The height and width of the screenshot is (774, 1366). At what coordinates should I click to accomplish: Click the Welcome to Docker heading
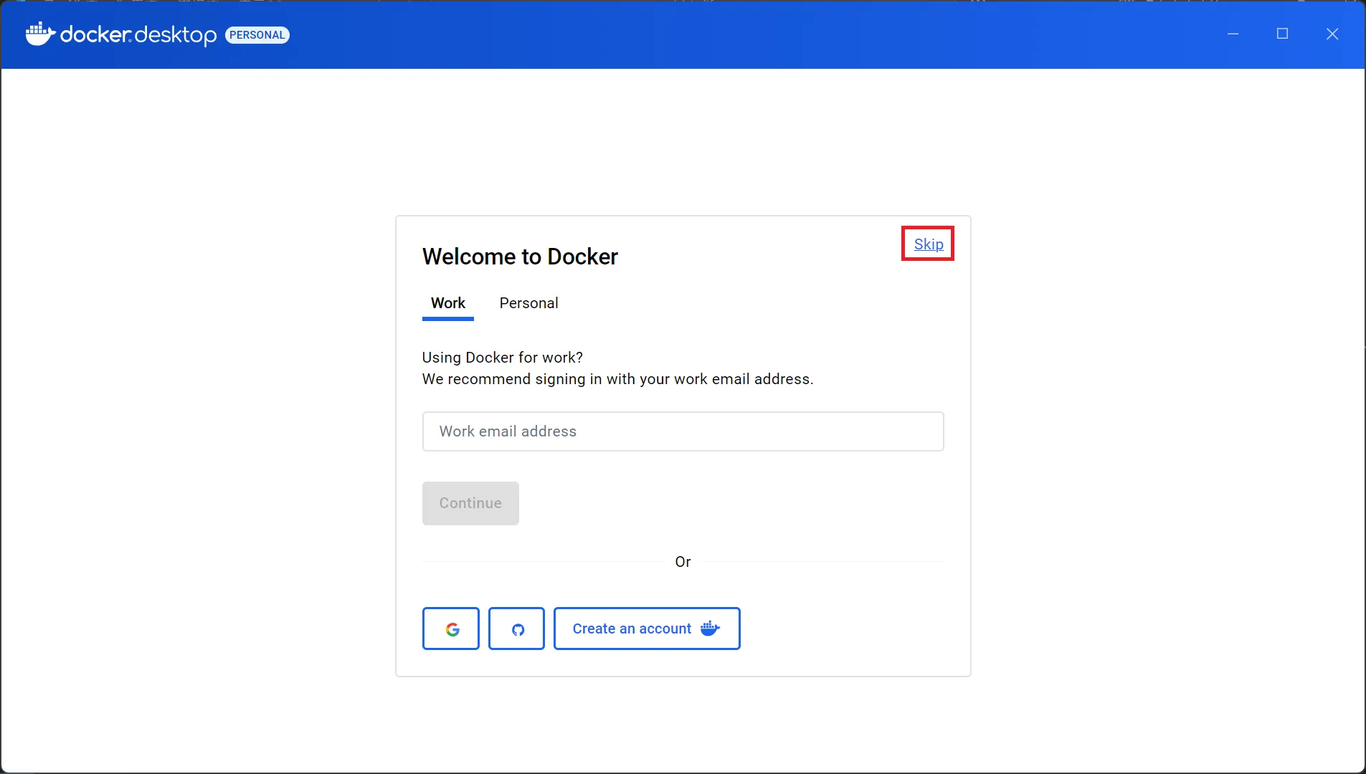click(520, 257)
